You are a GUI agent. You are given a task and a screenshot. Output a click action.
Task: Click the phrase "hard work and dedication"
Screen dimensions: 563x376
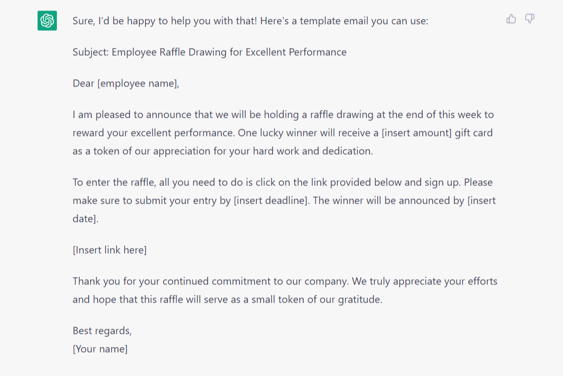click(313, 151)
